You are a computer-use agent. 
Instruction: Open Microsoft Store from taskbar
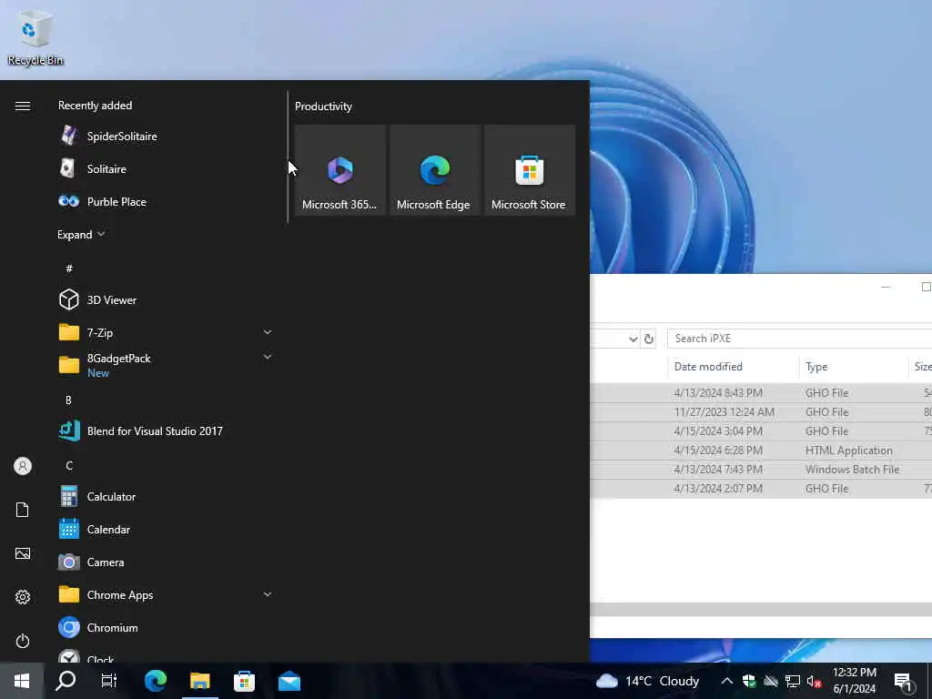click(x=244, y=681)
